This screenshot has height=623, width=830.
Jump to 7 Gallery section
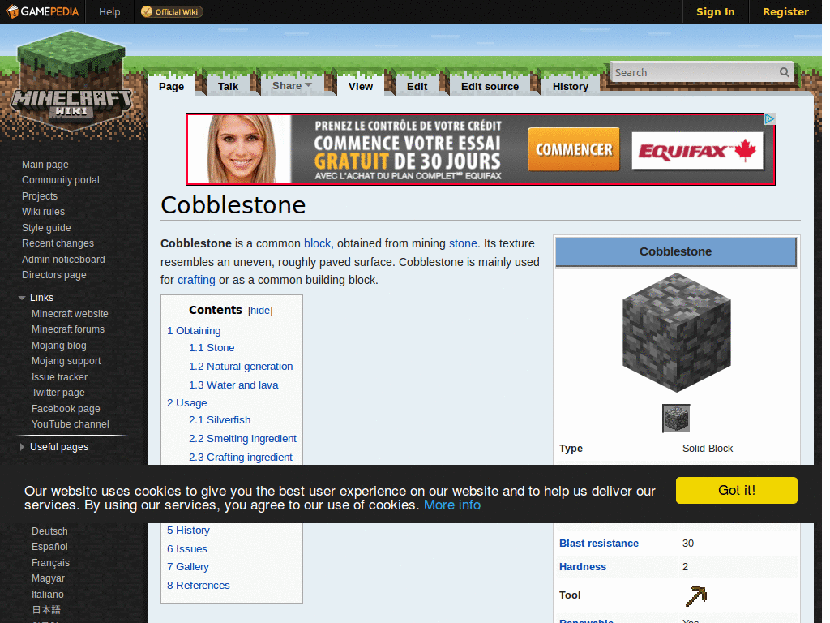pos(188,567)
